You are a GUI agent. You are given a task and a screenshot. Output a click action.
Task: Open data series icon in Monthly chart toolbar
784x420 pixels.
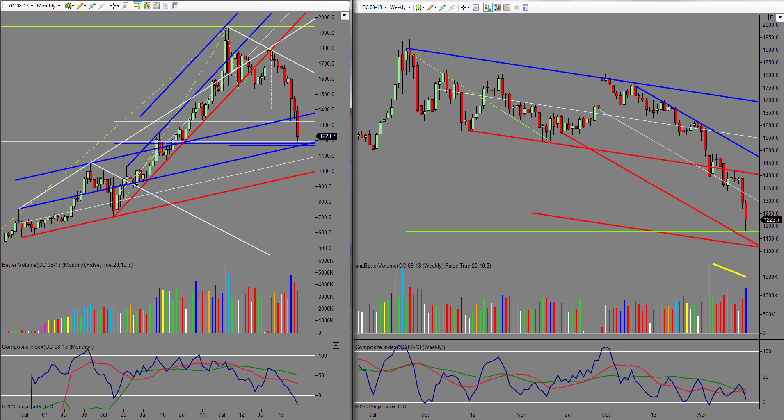(147, 6)
